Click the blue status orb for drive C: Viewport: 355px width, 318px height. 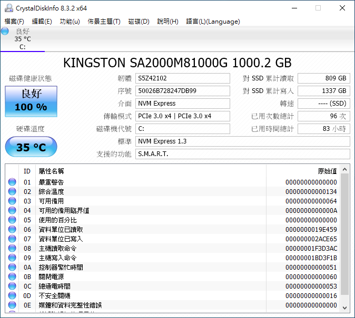[x=5, y=31]
